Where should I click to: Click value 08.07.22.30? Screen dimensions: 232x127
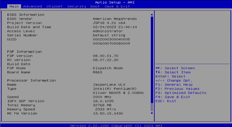(106, 60)
